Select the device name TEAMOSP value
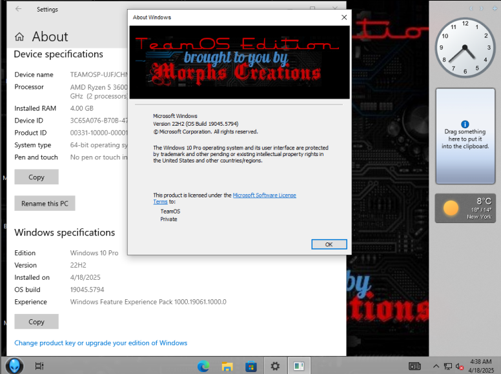This screenshot has height=374, width=501. (x=99, y=75)
